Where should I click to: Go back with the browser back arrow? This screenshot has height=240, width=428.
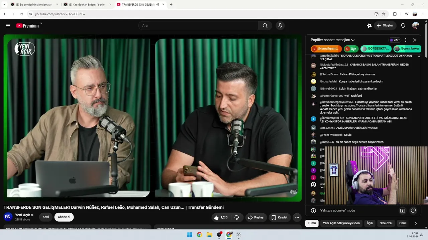point(5,14)
